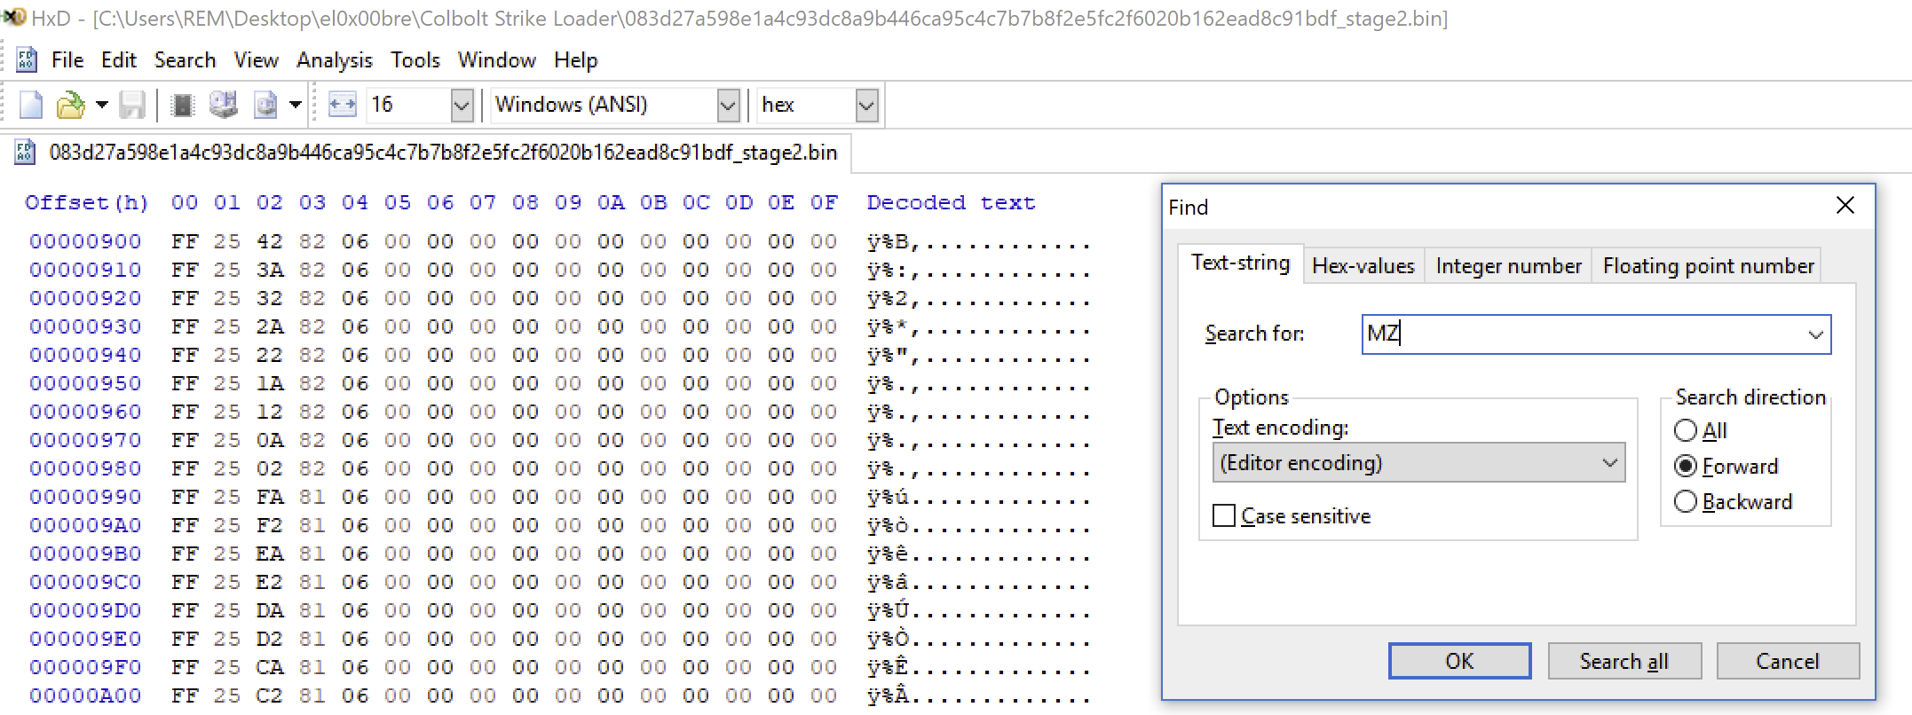This screenshot has height=715, width=1912.
Task: Click the Save floppy disk icon
Action: tap(132, 105)
